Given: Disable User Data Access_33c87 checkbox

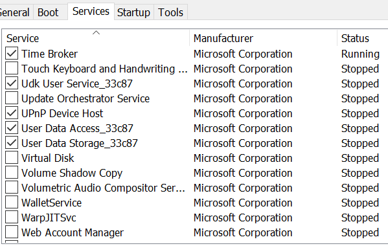Looking at the screenshot, I should point(12,128).
